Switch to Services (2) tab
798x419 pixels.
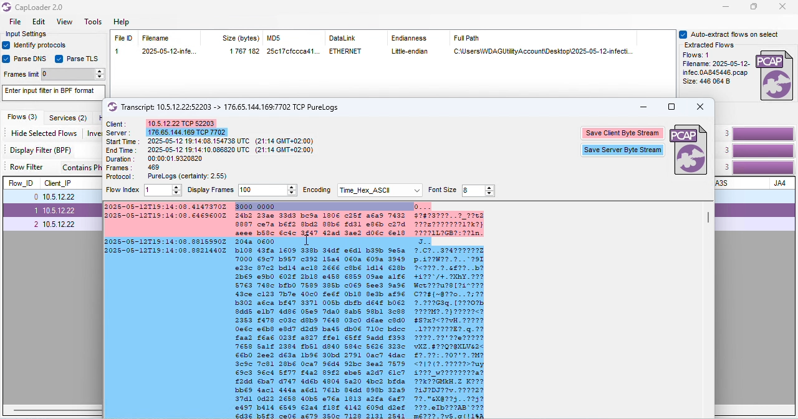point(68,118)
